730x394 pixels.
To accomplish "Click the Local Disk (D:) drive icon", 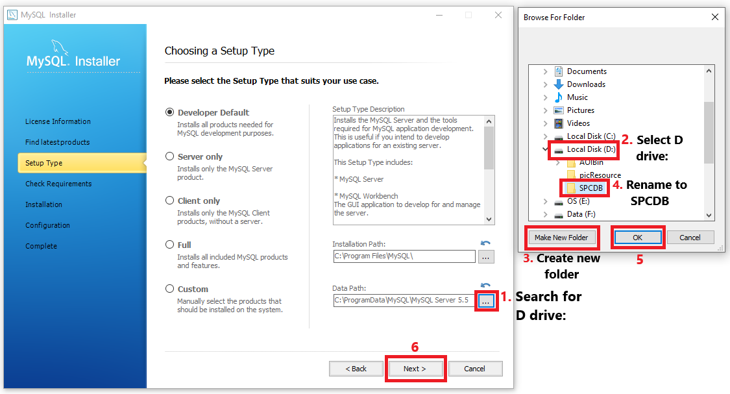I will (x=559, y=151).
